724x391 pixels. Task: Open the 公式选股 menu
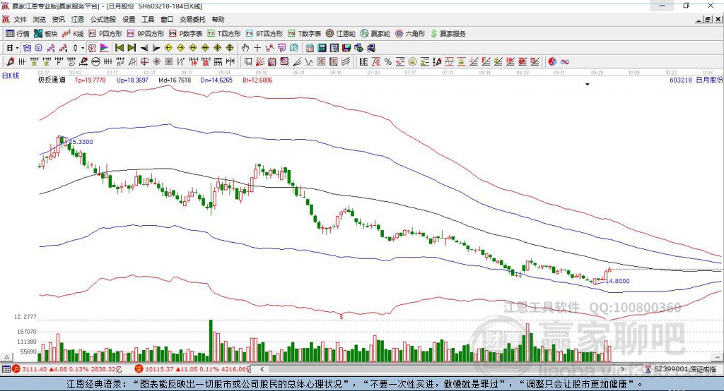tap(103, 19)
